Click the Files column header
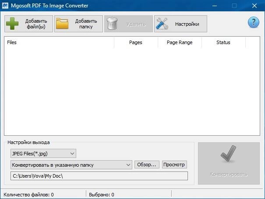Image resolution: width=265 pixels, height=199 pixels. 59,42
